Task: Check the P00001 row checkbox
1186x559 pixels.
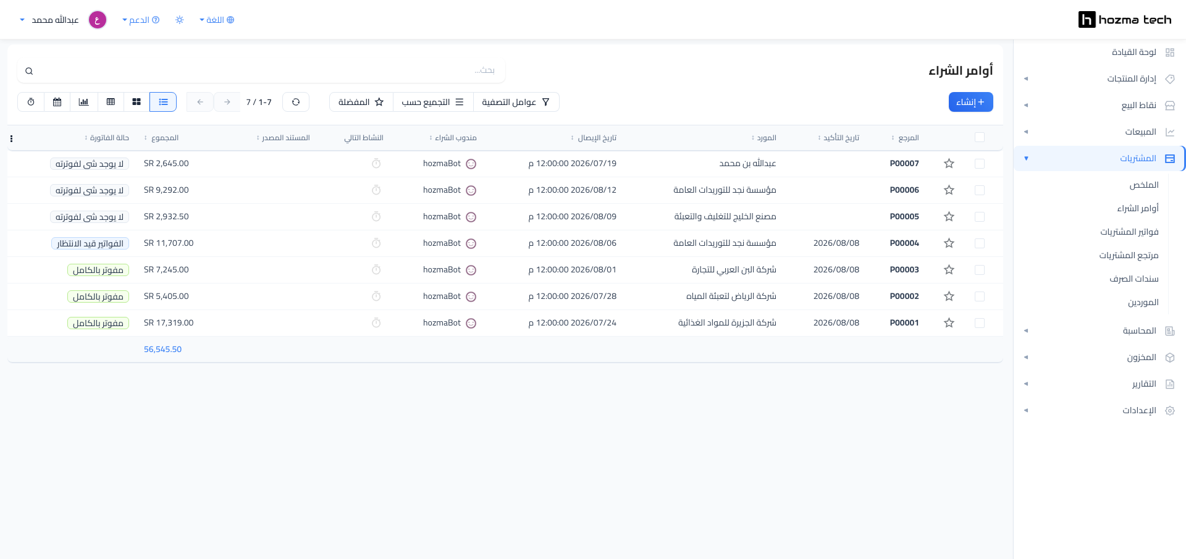Action: coord(980,323)
